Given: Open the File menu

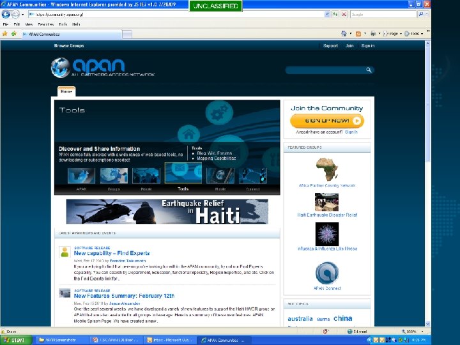Looking at the screenshot, I should point(6,24).
